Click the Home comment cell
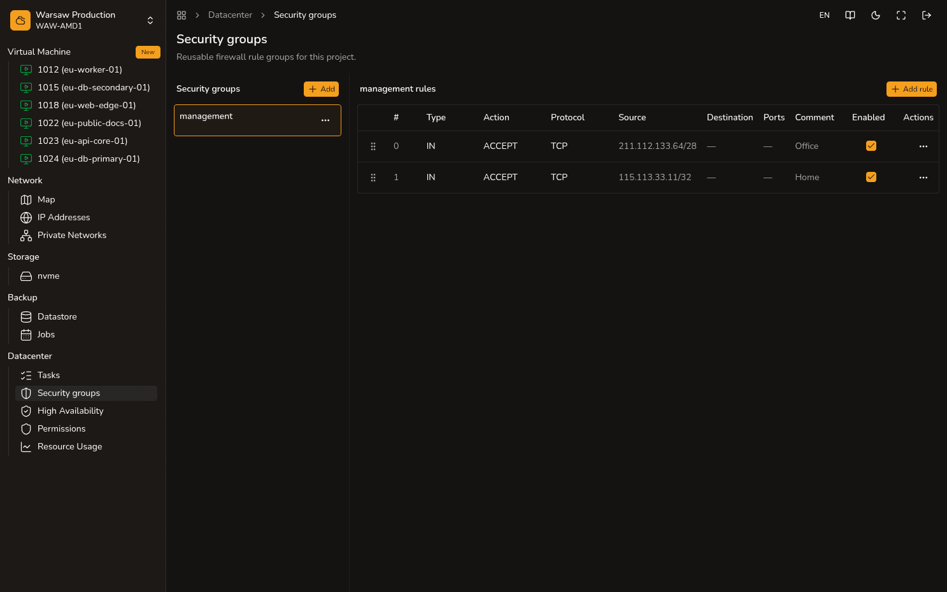The width and height of the screenshot is (947, 592). (x=807, y=178)
